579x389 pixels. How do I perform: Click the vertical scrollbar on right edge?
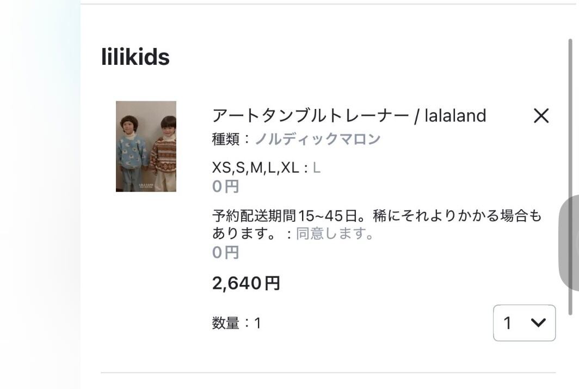[x=570, y=174]
